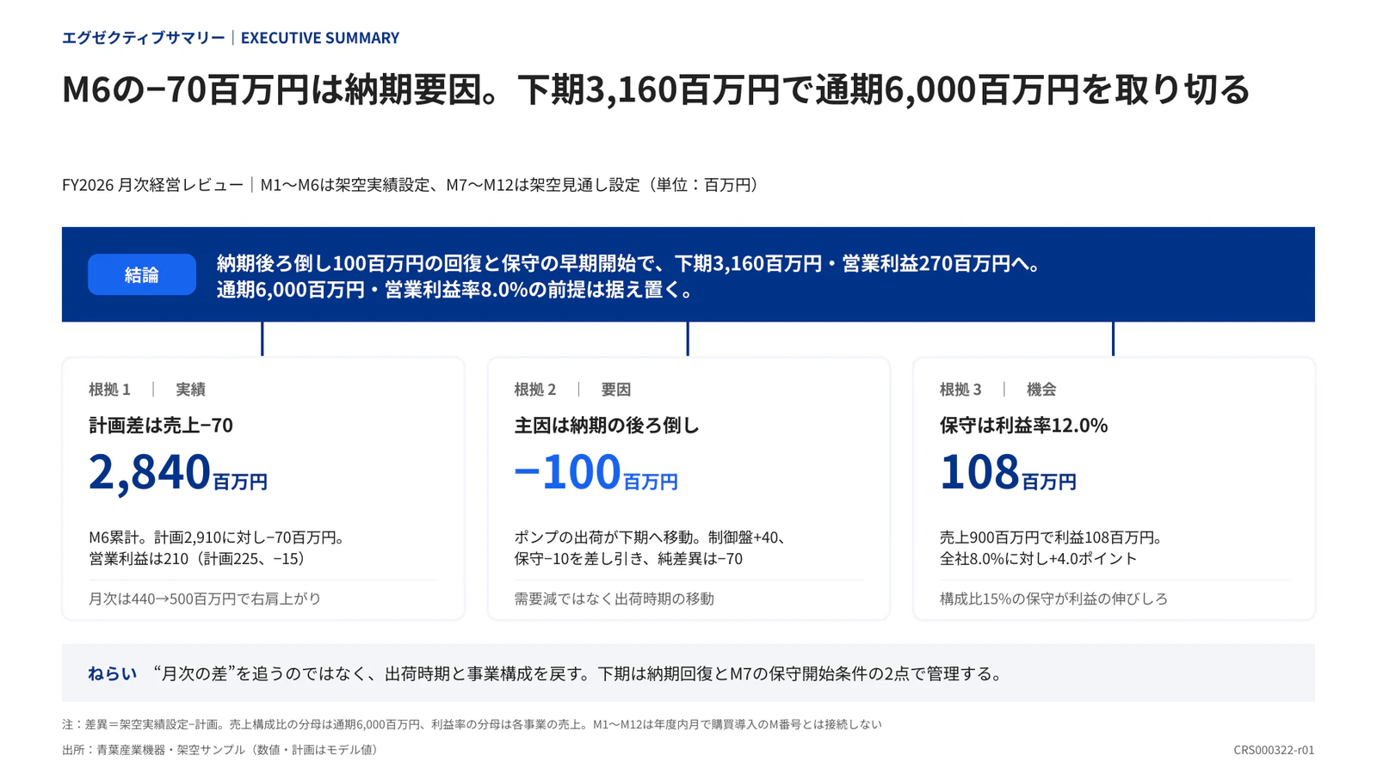Select the large figure −100百万円

596,472
